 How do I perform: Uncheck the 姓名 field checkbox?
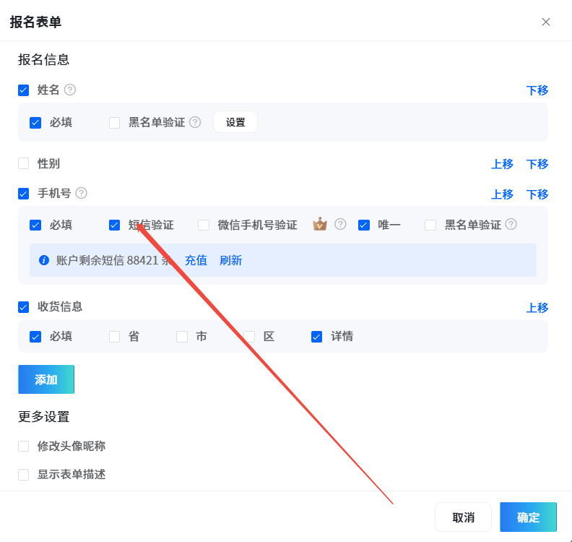point(24,90)
